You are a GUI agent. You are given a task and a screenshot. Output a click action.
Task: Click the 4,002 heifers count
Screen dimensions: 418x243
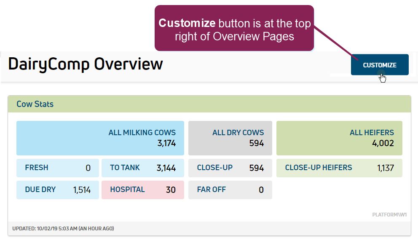[x=383, y=144]
